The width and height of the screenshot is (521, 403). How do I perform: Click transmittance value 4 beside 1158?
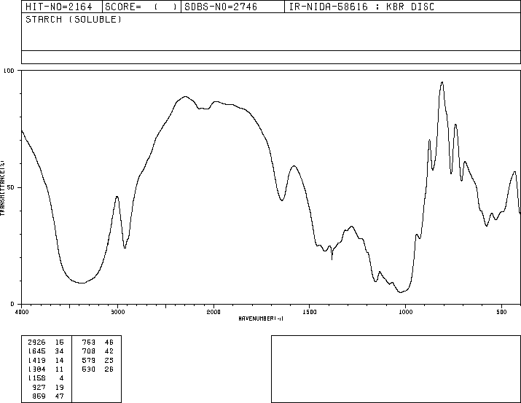tap(62, 378)
